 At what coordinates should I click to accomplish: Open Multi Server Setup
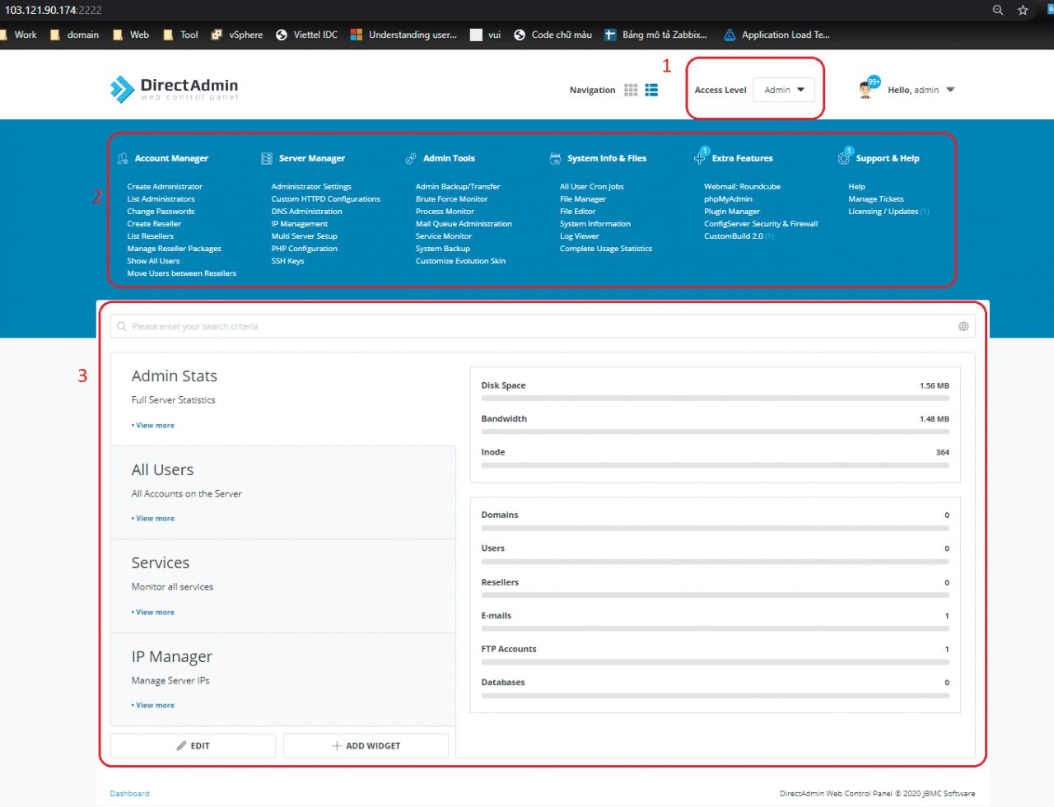pyautogui.click(x=305, y=236)
